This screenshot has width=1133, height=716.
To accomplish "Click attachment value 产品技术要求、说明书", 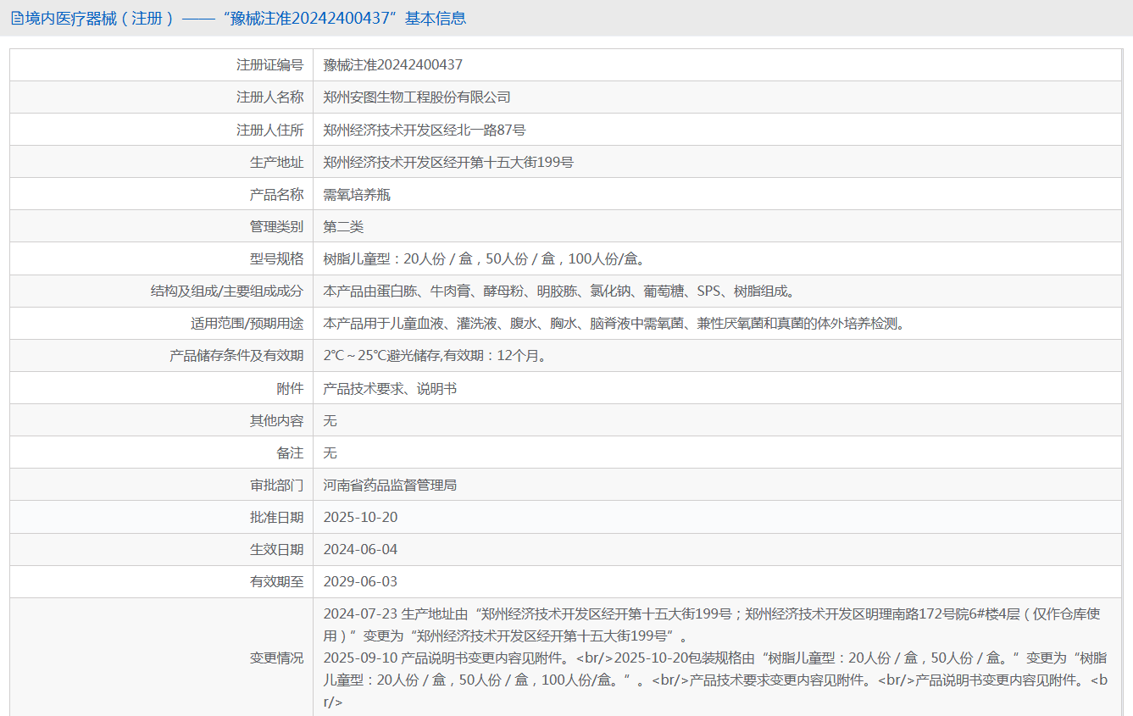I will (390, 388).
